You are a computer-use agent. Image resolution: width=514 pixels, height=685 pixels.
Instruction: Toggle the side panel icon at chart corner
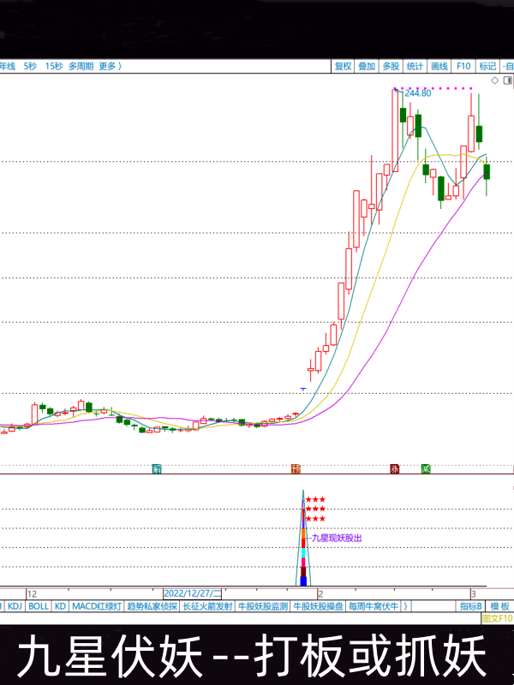[507, 80]
